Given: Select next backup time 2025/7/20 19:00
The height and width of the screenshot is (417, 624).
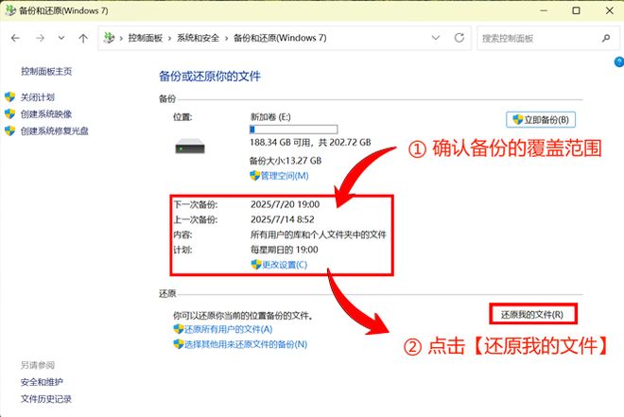Looking at the screenshot, I should [x=285, y=204].
